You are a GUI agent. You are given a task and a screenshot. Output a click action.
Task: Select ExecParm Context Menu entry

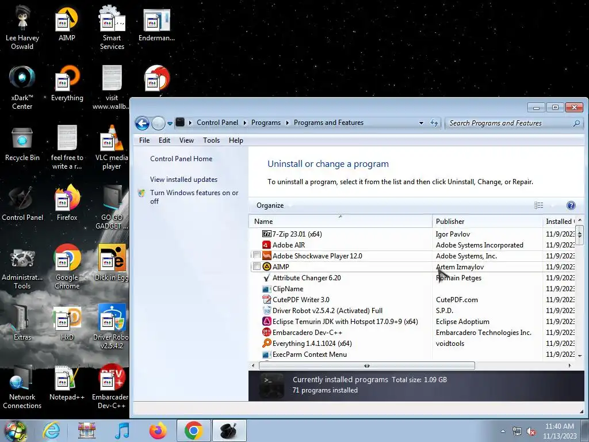point(412,354)
